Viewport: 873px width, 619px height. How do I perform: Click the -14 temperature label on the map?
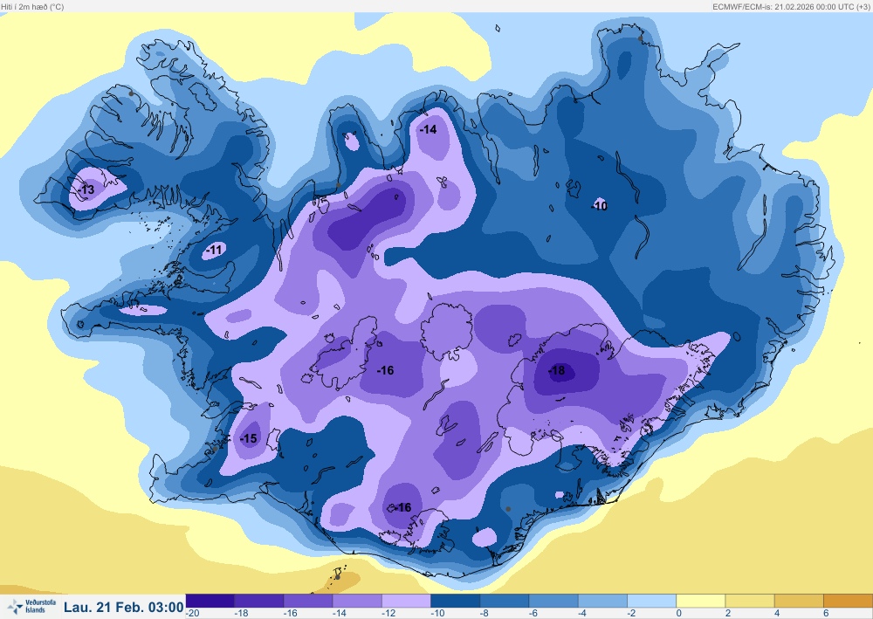pos(428,129)
